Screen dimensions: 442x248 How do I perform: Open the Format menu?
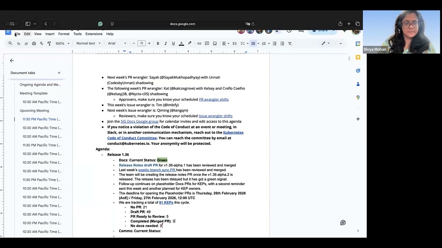[x=64, y=34]
